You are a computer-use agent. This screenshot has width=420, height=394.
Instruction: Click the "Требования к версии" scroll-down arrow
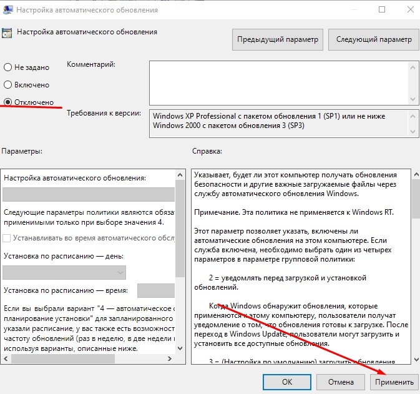click(x=413, y=132)
